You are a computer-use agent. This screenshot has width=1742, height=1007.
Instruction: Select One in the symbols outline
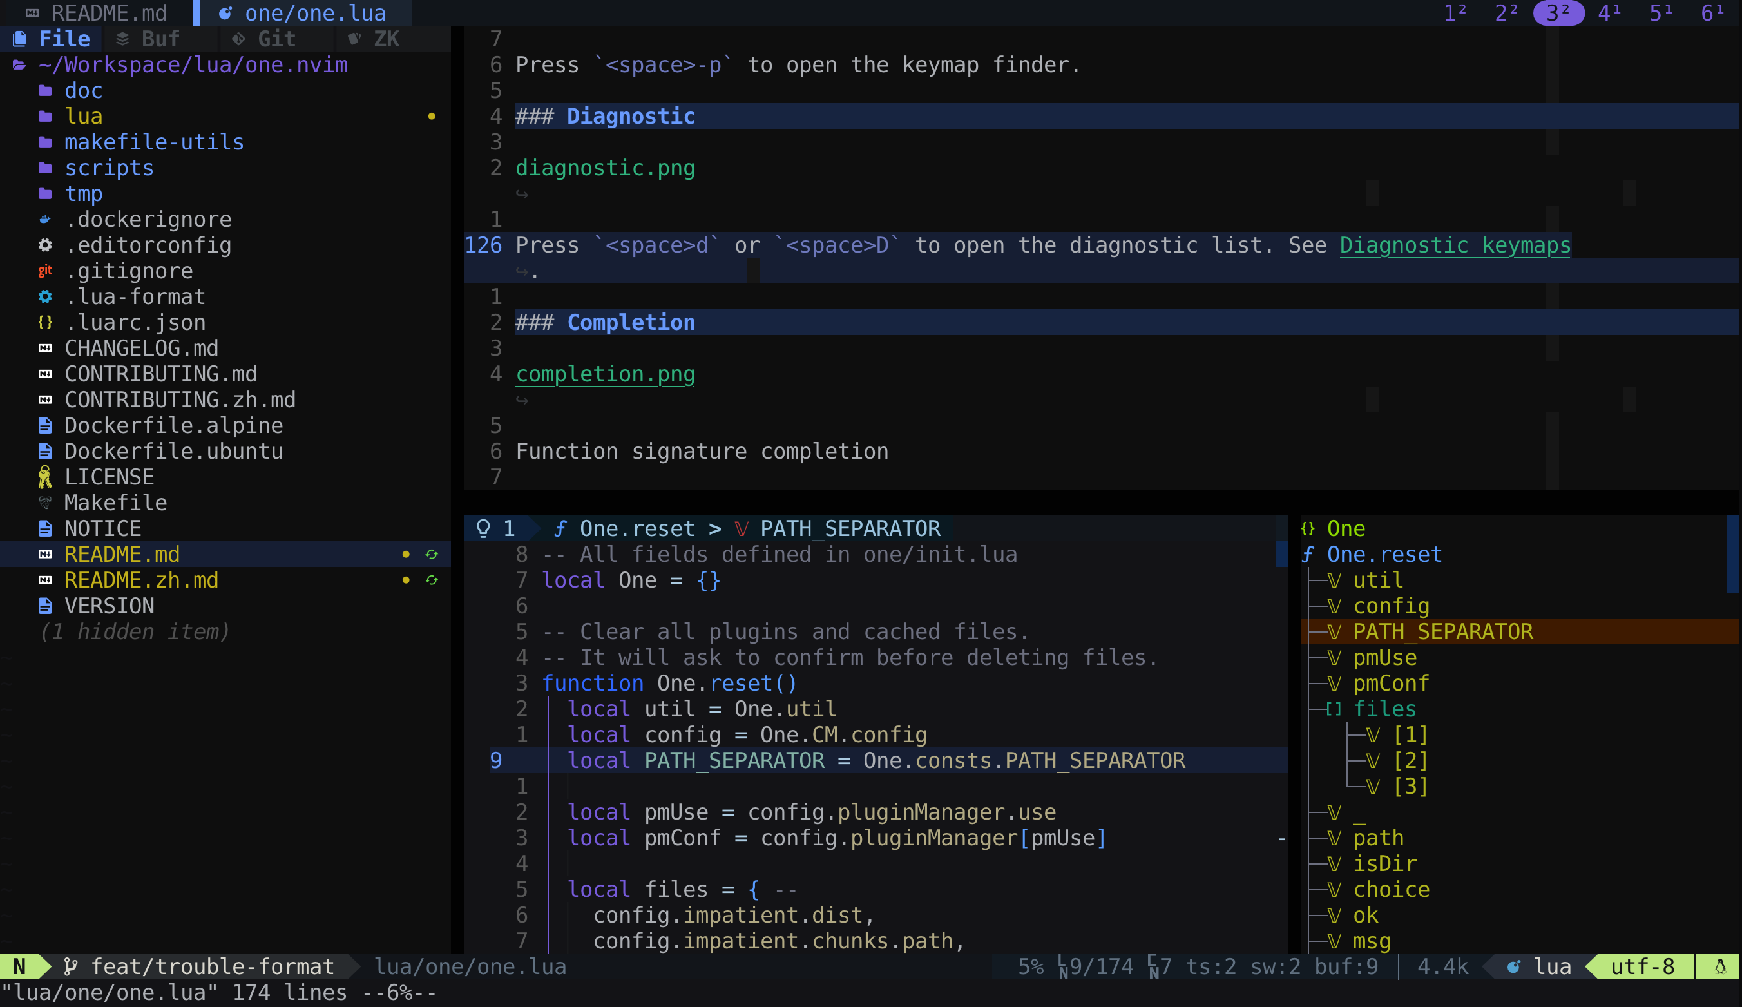coord(1345,529)
